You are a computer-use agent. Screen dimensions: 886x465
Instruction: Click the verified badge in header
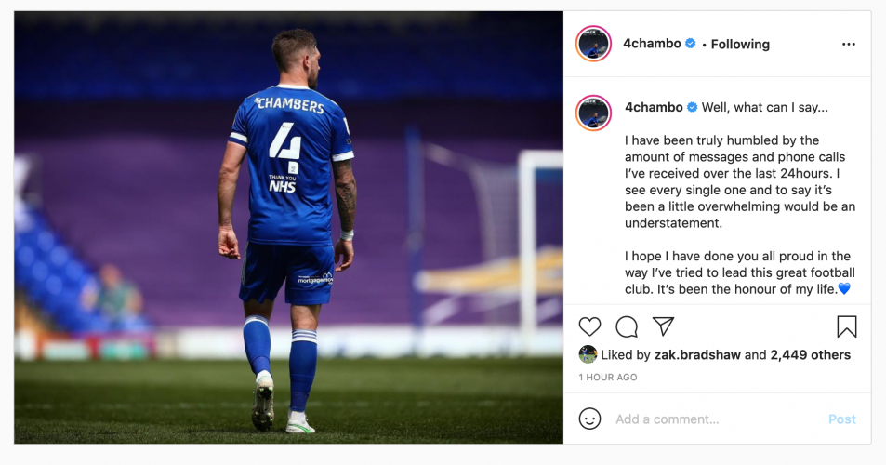click(691, 44)
